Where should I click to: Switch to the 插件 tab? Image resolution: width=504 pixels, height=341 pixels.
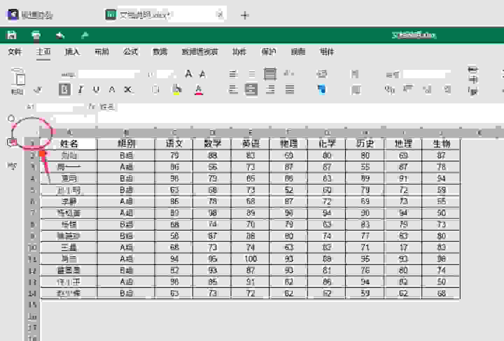(327, 52)
